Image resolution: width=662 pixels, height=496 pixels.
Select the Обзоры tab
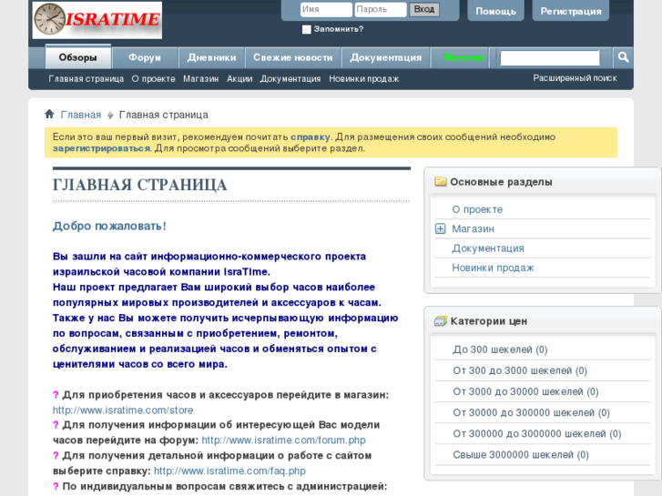tap(78, 57)
